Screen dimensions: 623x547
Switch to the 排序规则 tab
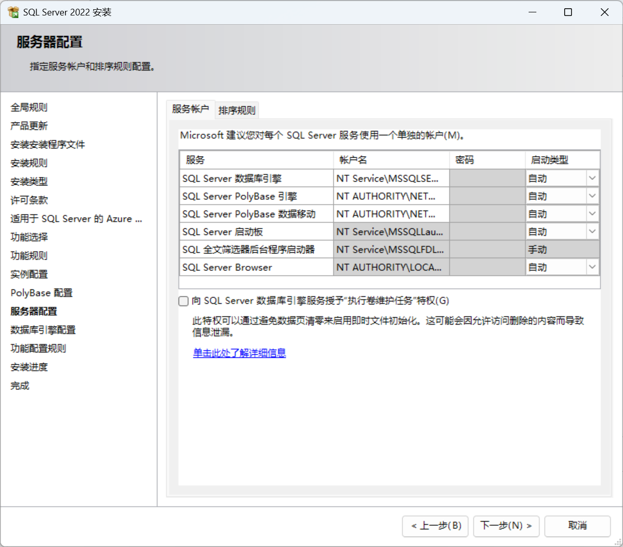click(237, 110)
